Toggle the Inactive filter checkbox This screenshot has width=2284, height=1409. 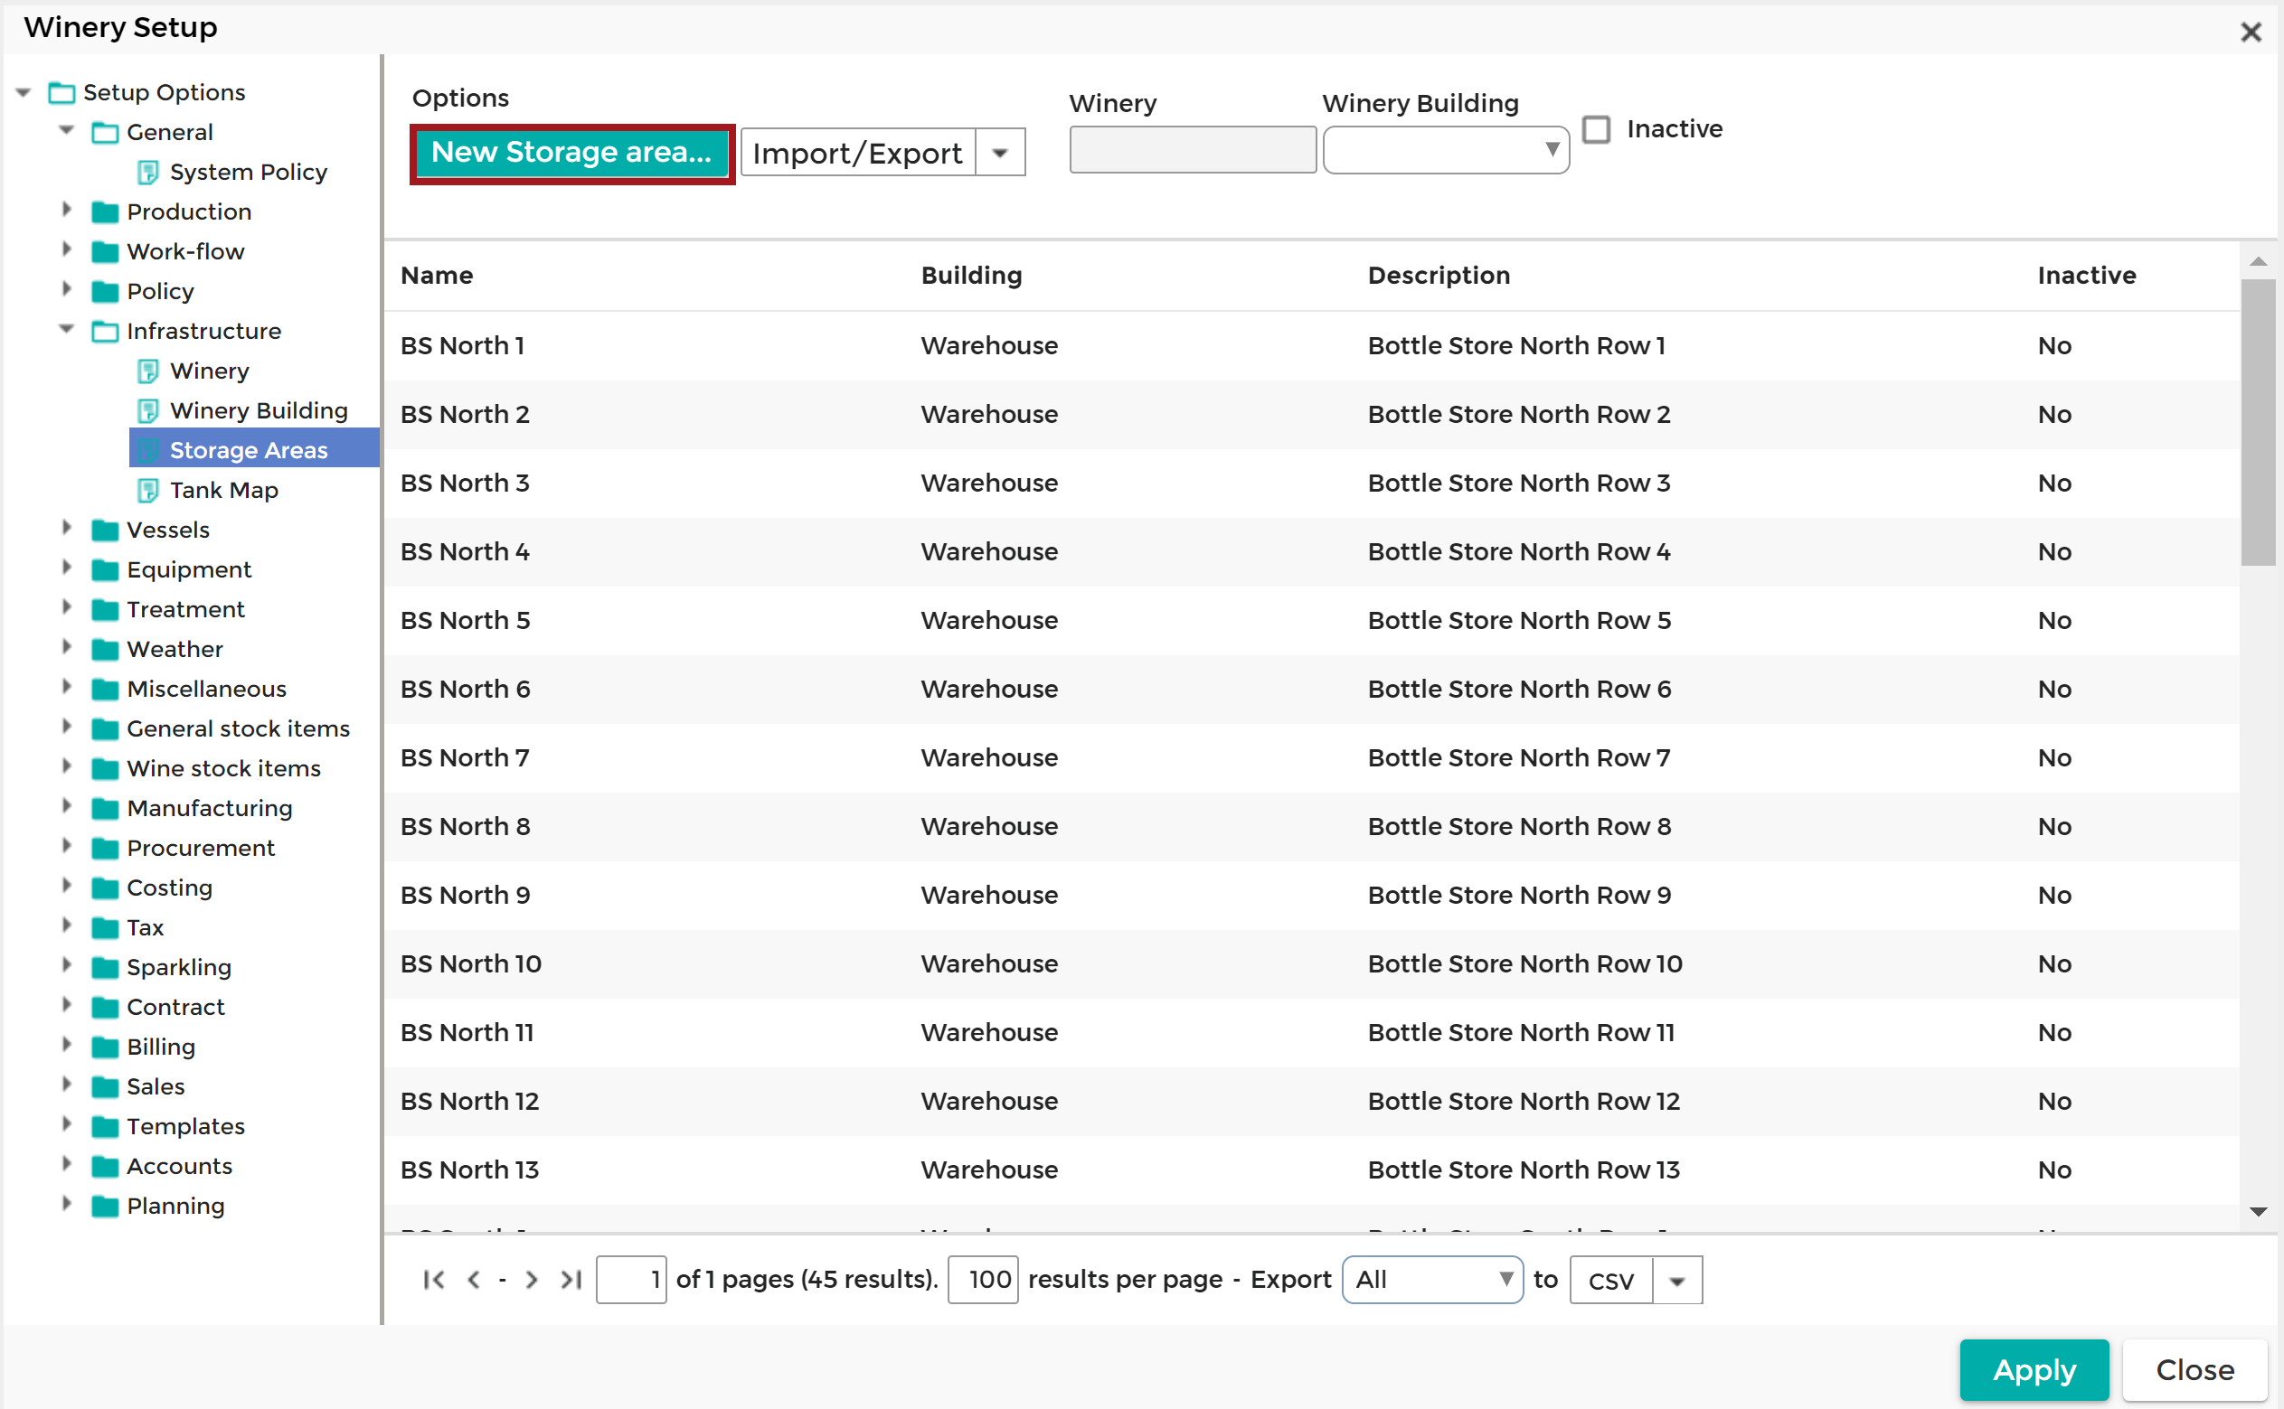(x=1596, y=129)
